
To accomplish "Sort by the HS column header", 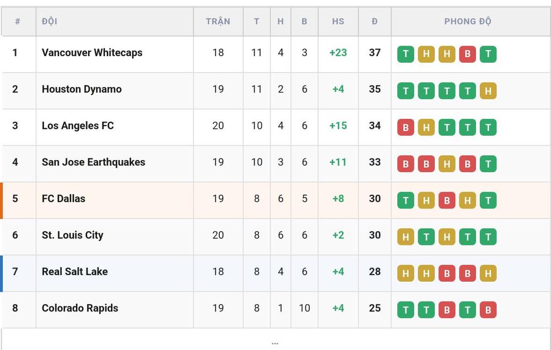I will [x=338, y=21].
